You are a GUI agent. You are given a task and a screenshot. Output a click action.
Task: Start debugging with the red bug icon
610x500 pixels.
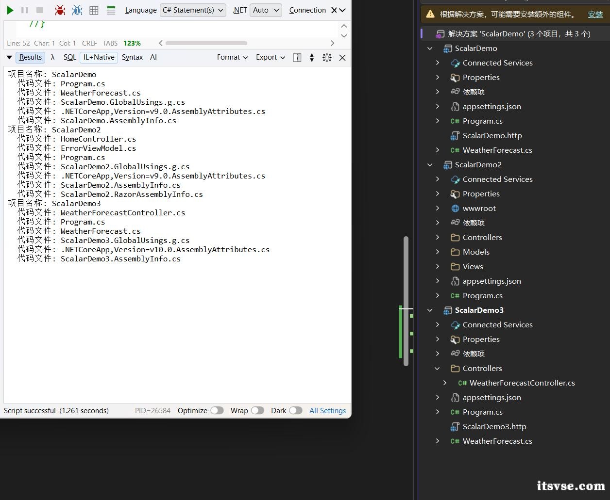click(x=60, y=10)
